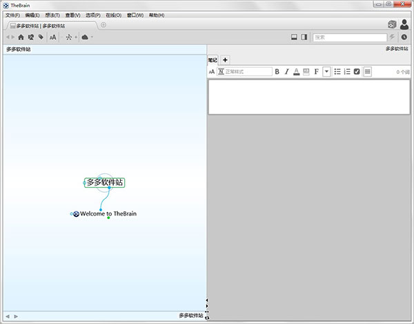Click the 0 个词 word count label
Screen dimensions: 414x324
tap(403, 72)
